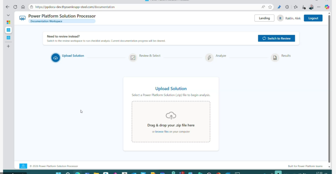The width and height of the screenshot is (336, 174).
Task: Click the Logout button
Action: [313, 18]
